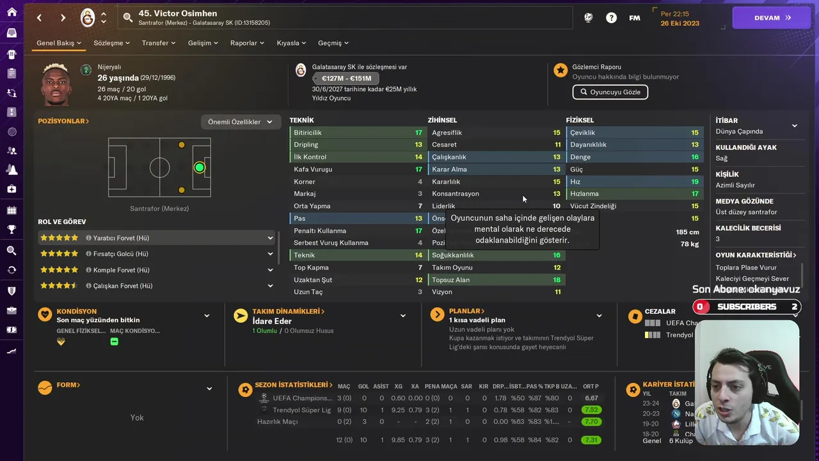Open the Sezon İstatistikleri link
The image size is (819, 461).
point(294,385)
